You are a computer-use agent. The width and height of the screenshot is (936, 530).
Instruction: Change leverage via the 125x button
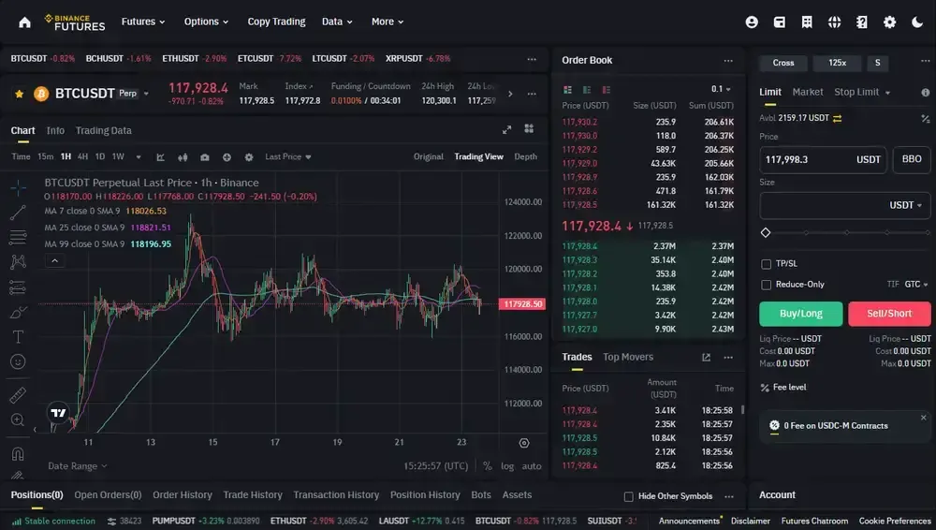[x=837, y=63]
